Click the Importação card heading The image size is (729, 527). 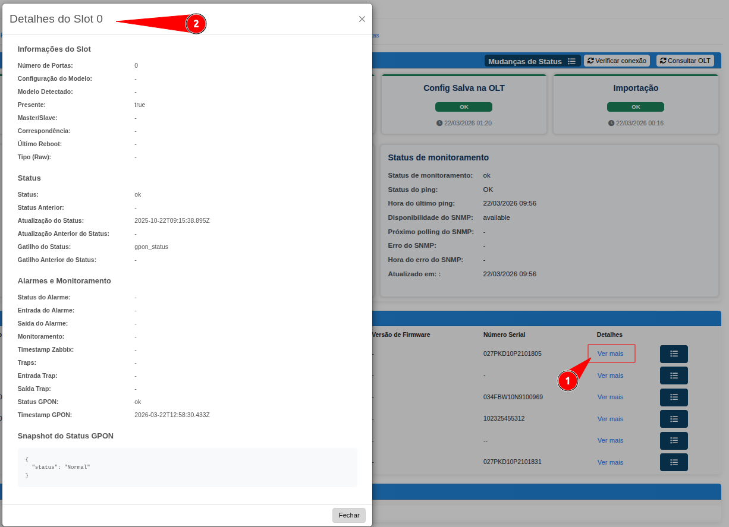coord(636,88)
